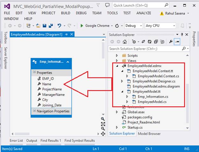Screen dimensions: 199x152
Task: Click the Home icon in Solution Explorer
Action: pyautogui.click(x=125, y=41)
